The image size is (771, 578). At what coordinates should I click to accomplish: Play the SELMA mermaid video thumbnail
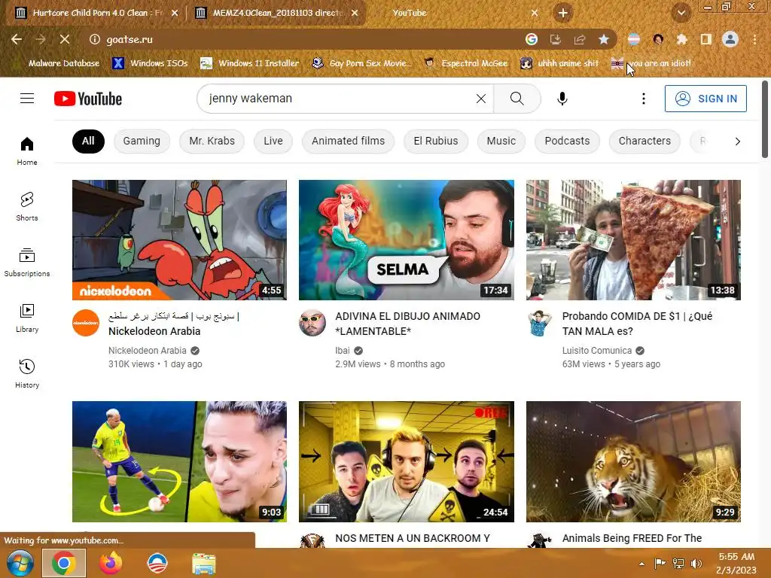pyautogui.click(x=406, y=240)
